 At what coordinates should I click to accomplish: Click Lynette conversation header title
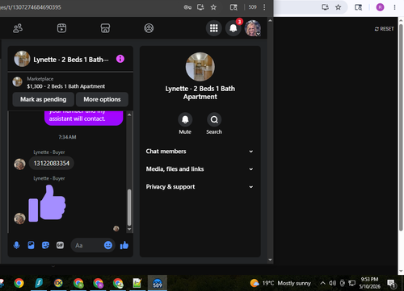click(71, 60)
